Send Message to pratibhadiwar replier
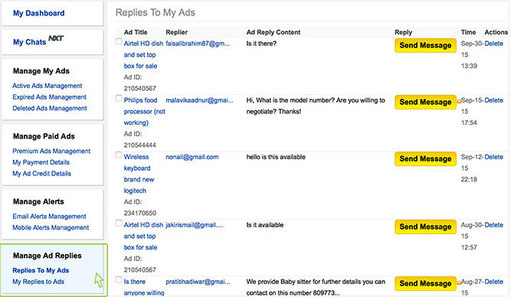This screenshot has height=297, width=511. pyautogui.click(x=425, y=284)
